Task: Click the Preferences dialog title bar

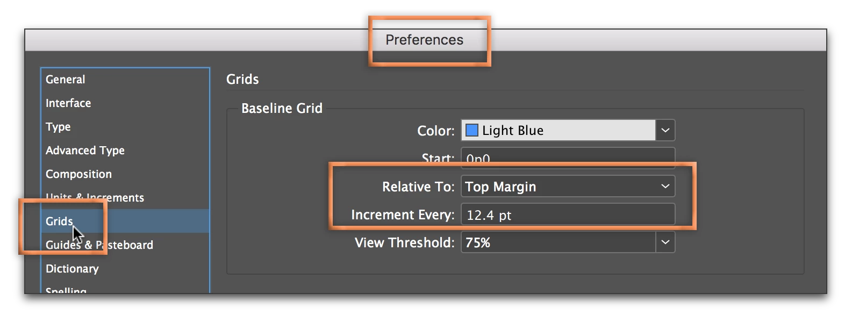Action: (x=424, y=40)
